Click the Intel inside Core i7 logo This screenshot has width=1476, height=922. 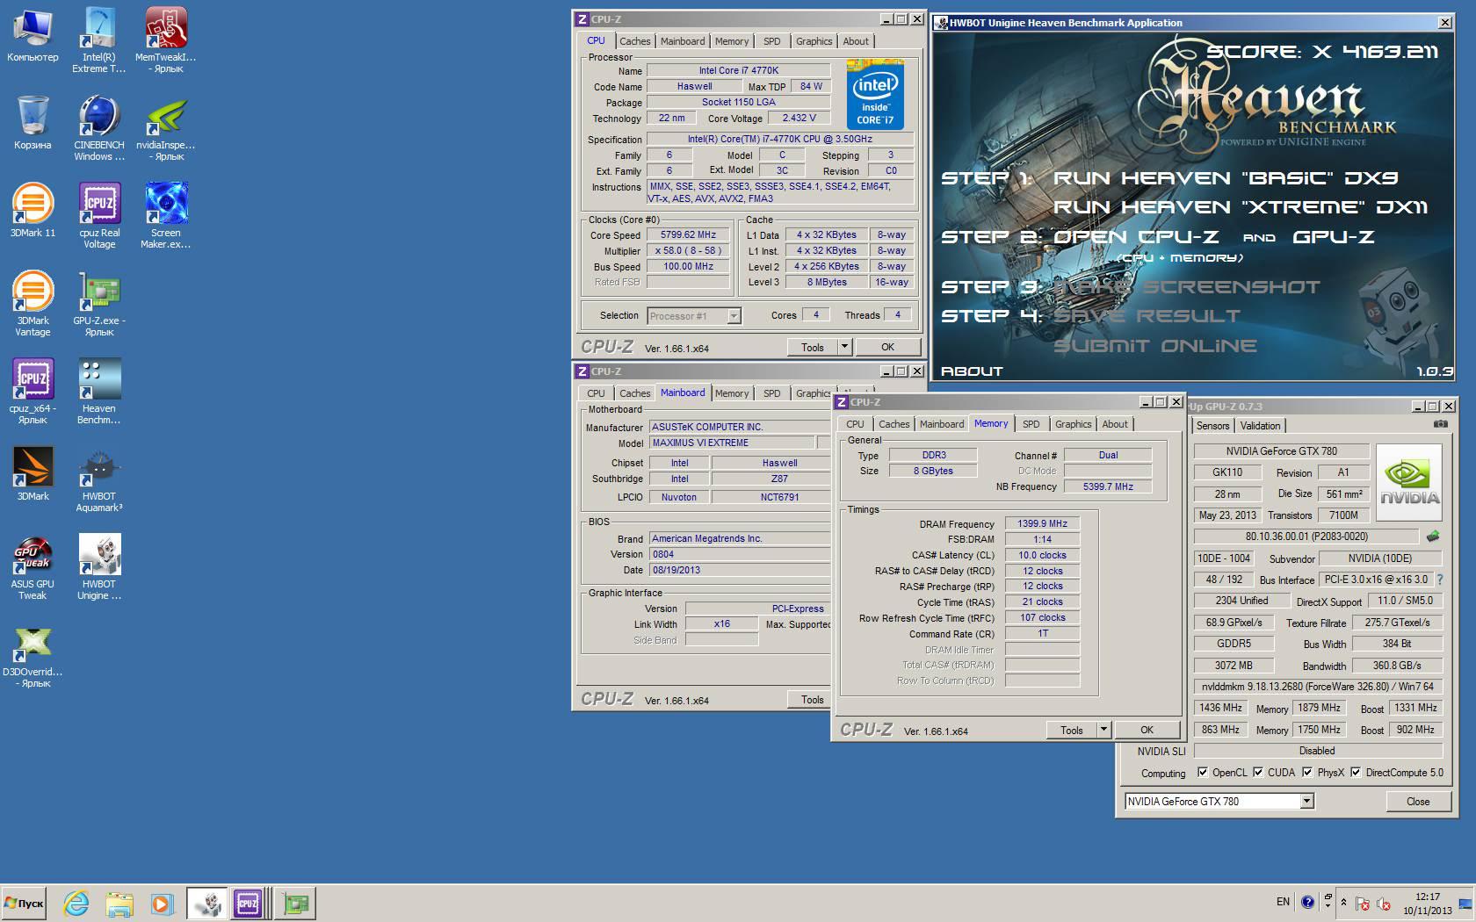pyautogui.click(x=875, y=95)
